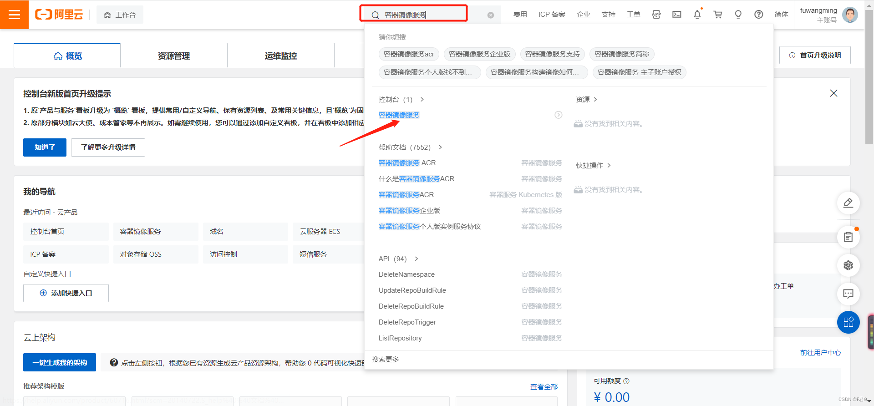Open the shopping cart
The width and height of the screenshot is (874, 406).
(x=718, y=15)
